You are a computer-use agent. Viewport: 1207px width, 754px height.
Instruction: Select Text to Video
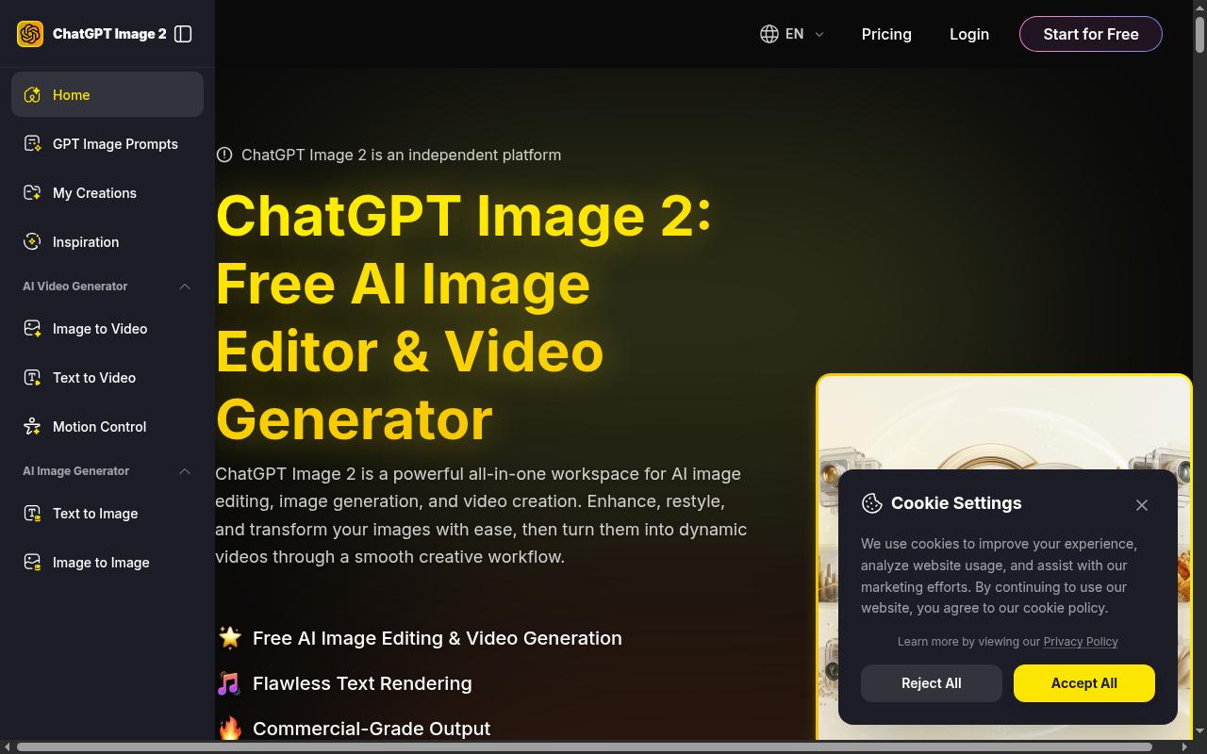[107, 378]
